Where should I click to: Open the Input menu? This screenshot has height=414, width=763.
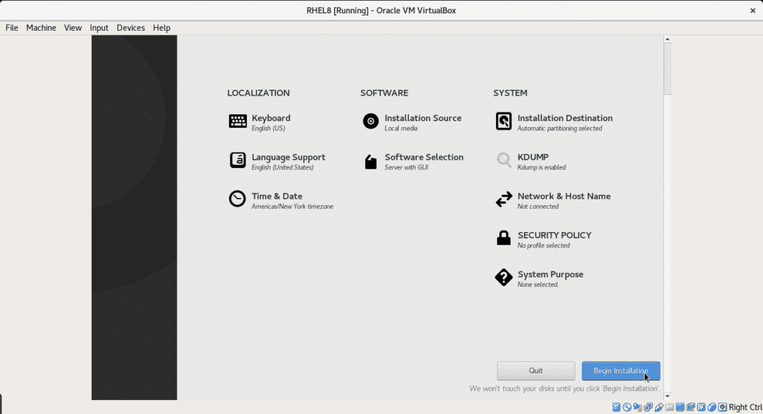(x=99, y=27)
